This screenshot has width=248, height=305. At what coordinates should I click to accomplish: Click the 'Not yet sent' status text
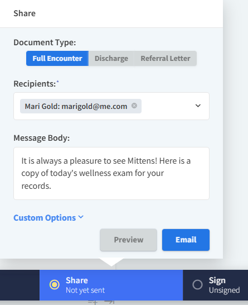(x=85, y=290)
